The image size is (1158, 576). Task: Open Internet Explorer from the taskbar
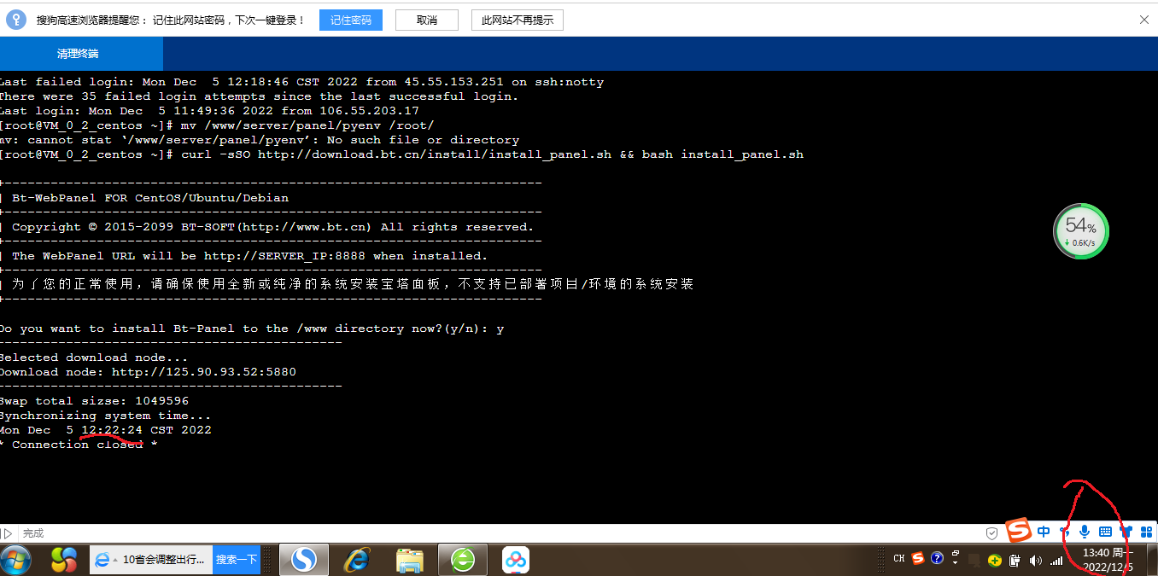357,560
